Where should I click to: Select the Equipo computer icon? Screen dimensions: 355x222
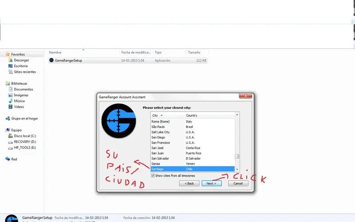[x=8, y=130]
